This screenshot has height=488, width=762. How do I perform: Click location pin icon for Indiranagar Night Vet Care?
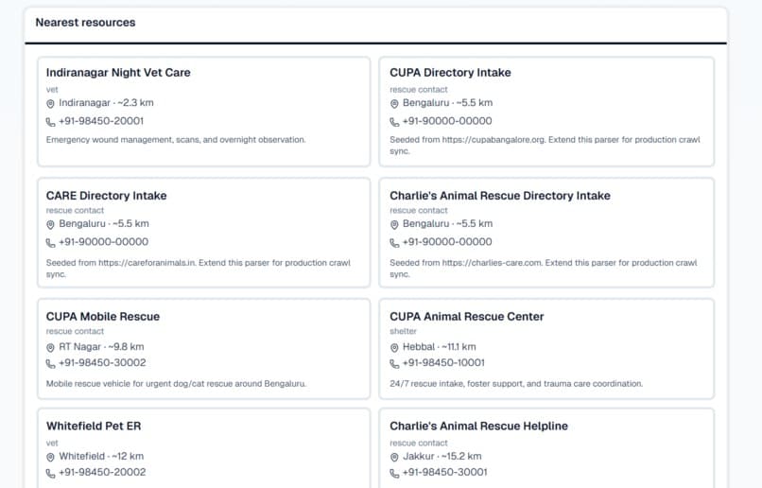50,103
